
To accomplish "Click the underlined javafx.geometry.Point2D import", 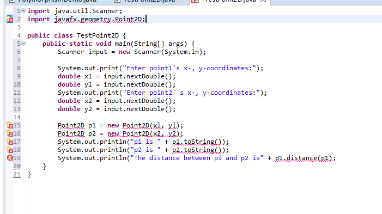I will [99, 19].
